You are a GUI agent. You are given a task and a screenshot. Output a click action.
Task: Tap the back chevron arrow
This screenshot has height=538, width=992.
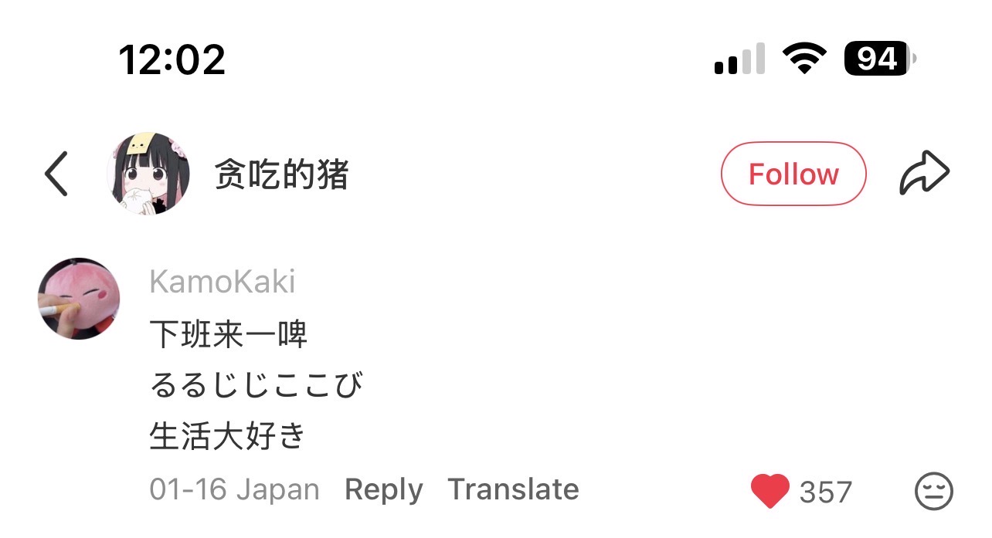[x=56, y=174]
